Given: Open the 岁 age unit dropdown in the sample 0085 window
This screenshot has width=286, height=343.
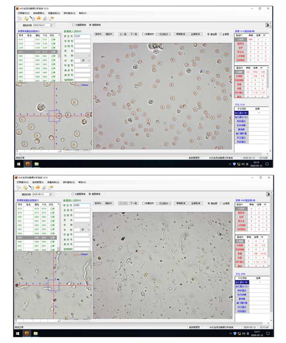Looking at the screenshot, I should click(x=85, y=230).
